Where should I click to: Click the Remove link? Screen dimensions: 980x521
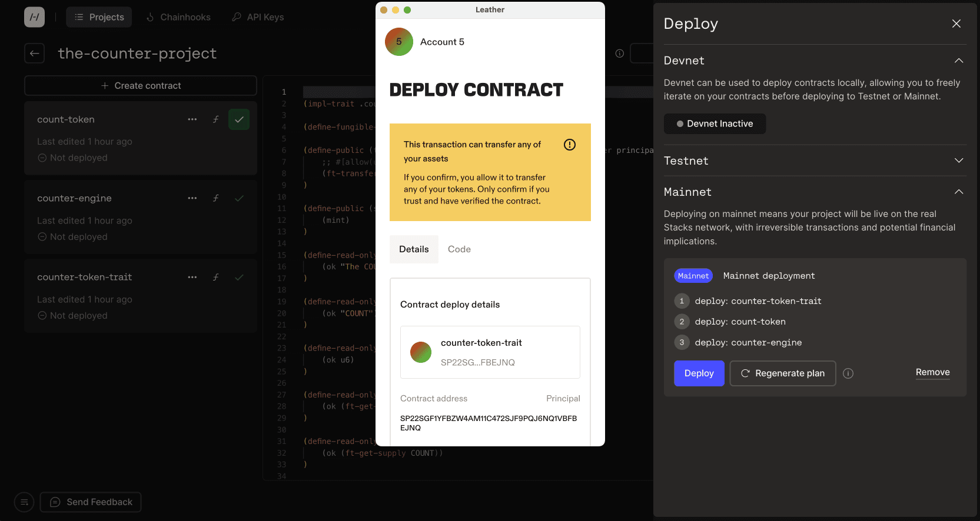tap(932, 372)
